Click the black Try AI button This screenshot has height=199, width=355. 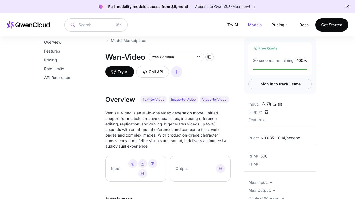[120, 72]
